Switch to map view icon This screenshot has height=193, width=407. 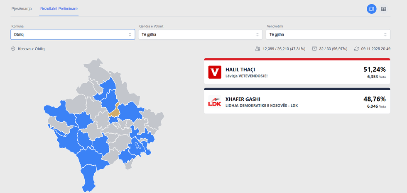[x=371, y=9]
